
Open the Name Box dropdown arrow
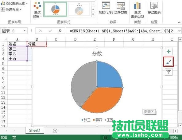pos(25,30)
